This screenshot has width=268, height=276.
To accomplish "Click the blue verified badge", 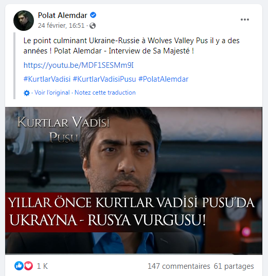I will click(93, 15).
